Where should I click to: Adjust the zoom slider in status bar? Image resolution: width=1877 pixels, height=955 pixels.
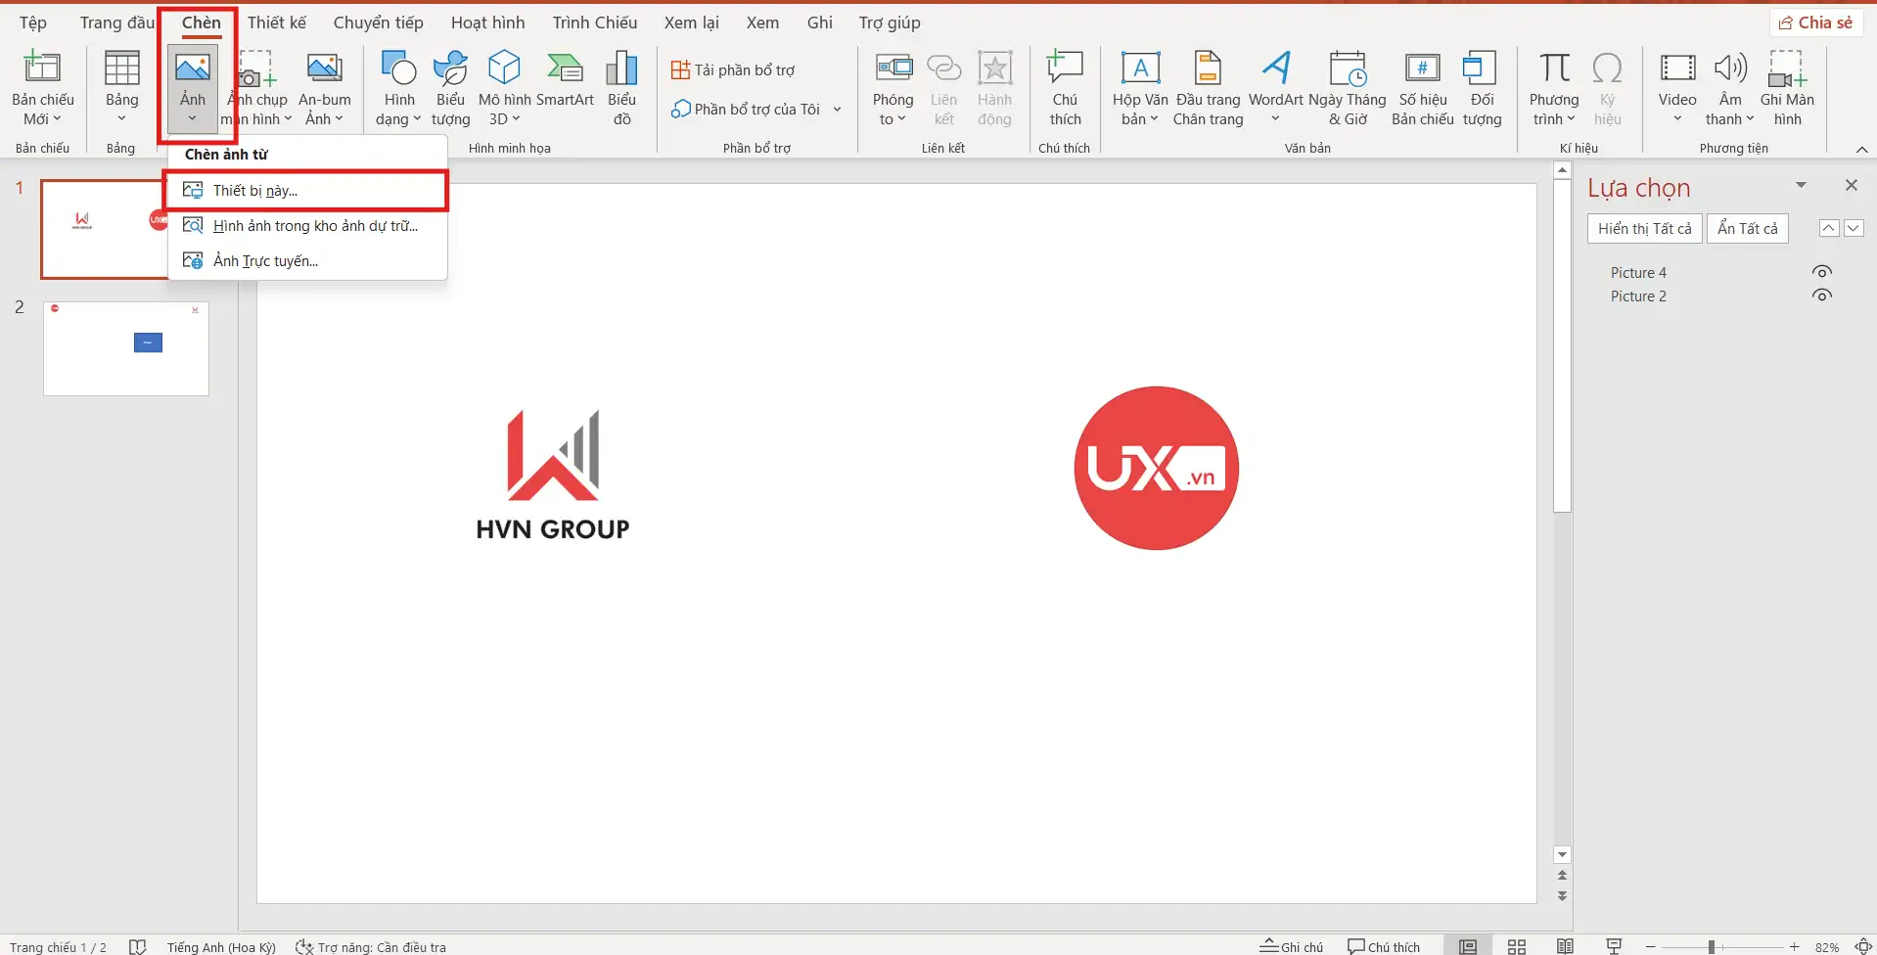click(x=1712, y=946)
